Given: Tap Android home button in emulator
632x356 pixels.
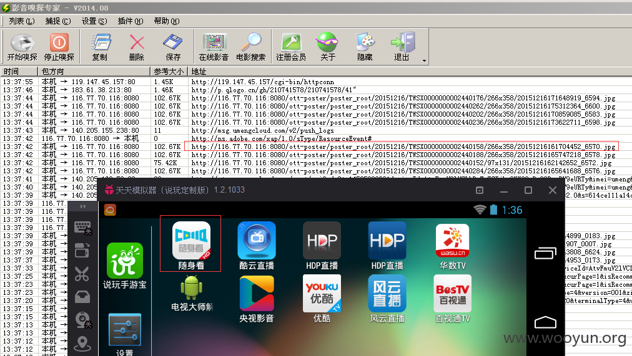Looking at the screenshot, I should (545, 322).
